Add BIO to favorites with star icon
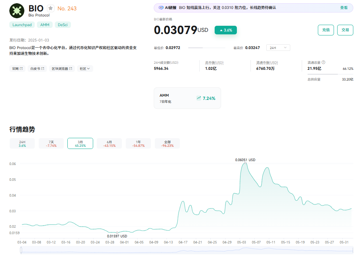 [x=51, y=8]
